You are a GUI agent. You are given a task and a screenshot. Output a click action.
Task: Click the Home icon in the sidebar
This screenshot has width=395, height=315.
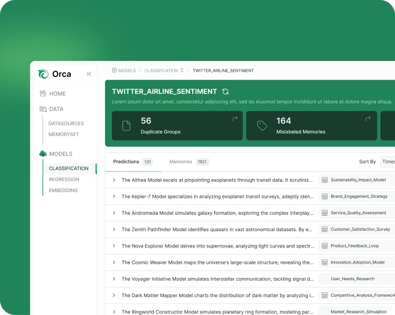(x=43, y=93)
